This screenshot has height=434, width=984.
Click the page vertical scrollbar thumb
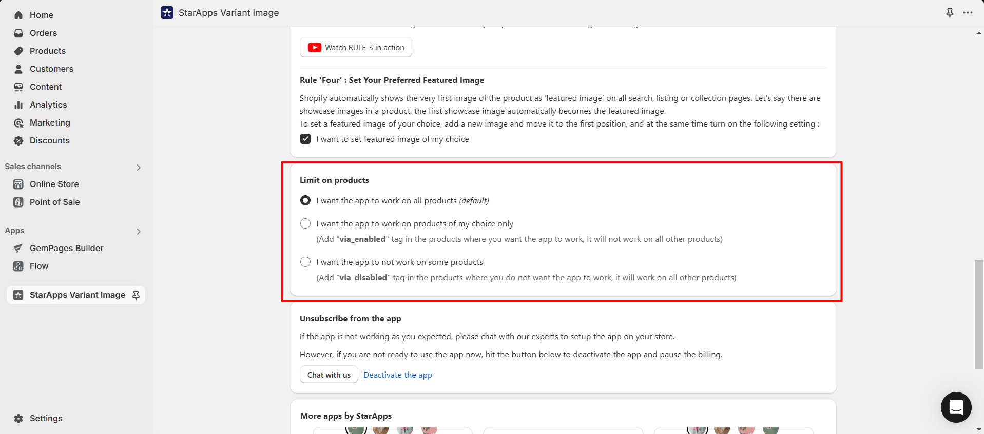click(978, 314)
